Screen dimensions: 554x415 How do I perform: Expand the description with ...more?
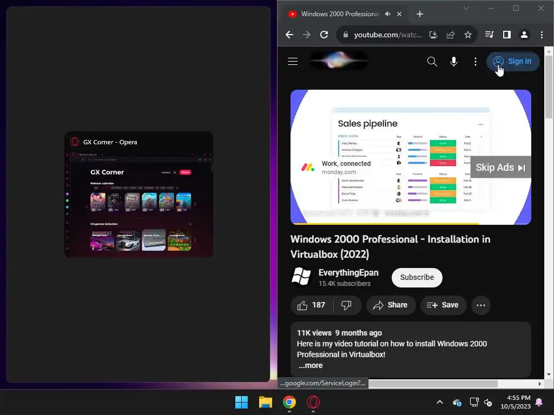pos(310,365)
